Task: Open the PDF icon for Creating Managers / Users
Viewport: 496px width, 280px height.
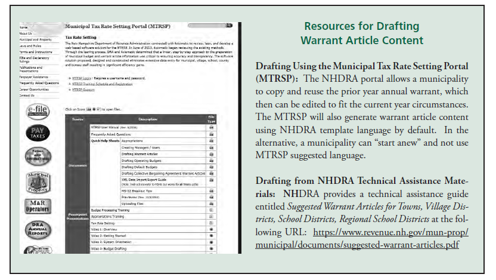Action: pos(211,147)
